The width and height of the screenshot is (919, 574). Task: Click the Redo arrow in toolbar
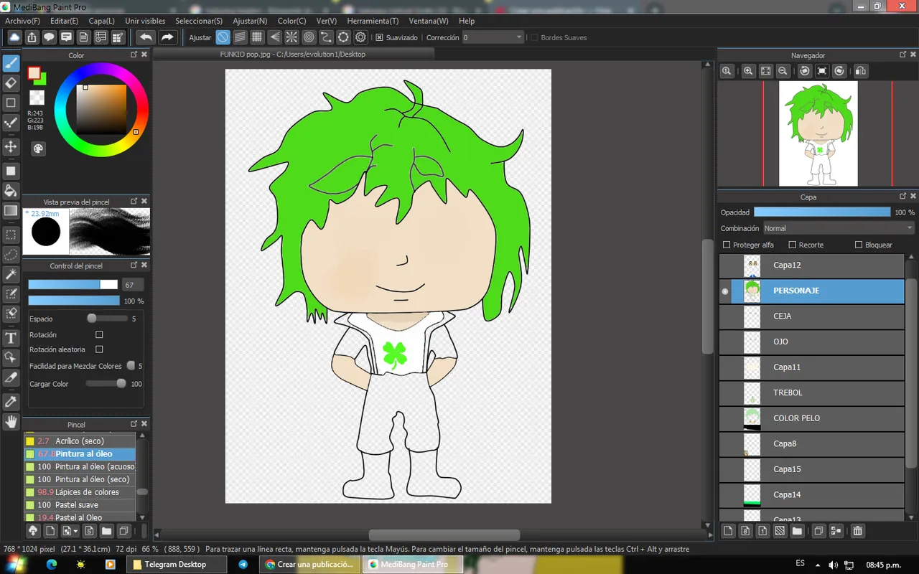(167, 37)
